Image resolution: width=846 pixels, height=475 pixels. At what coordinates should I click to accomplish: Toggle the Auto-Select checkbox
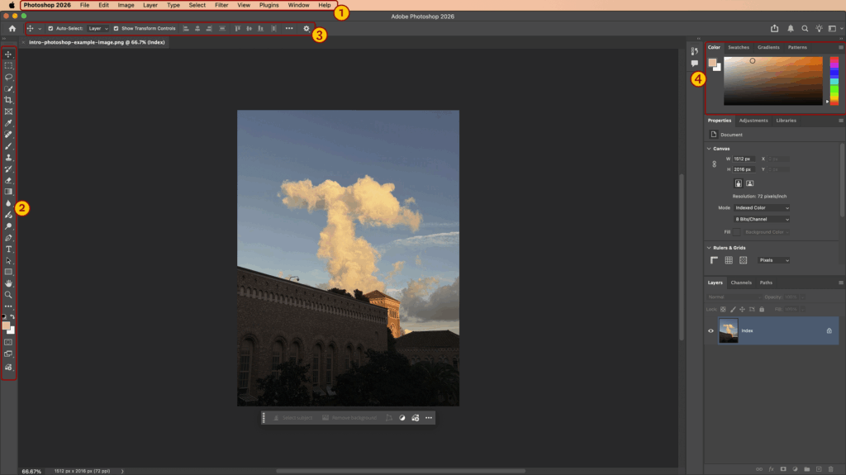point(50,28)
